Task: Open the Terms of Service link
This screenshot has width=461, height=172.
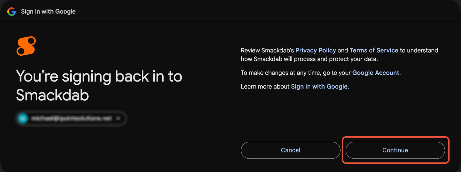Action: pos(374,50)
